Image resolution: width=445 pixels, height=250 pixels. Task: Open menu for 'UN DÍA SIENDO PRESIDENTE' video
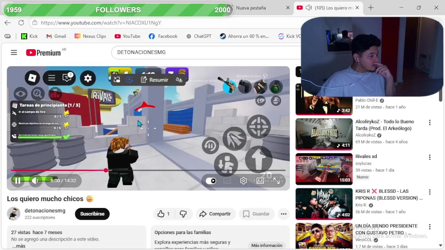point(430,226)
